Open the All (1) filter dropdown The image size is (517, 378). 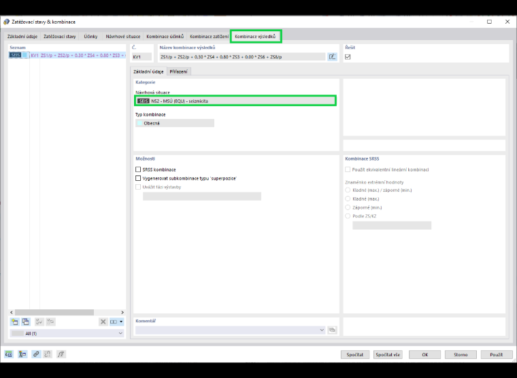tap(67, 333)
